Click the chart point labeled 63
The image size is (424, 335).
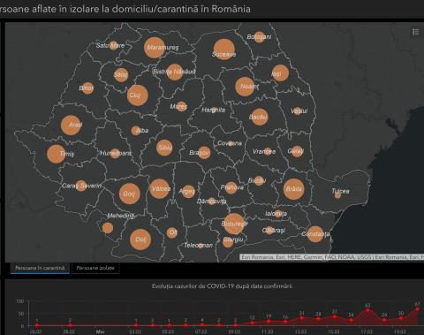point(367,310)
